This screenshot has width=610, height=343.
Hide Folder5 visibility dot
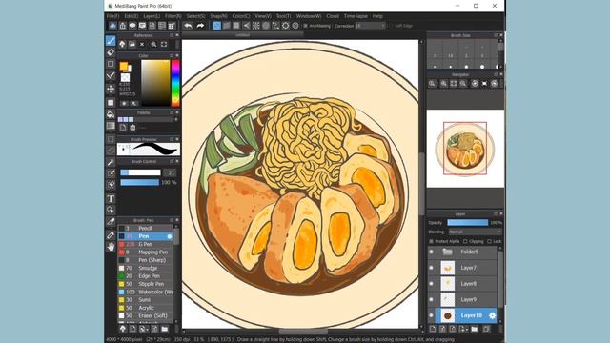pyautogui.click(x=431, y=252)
